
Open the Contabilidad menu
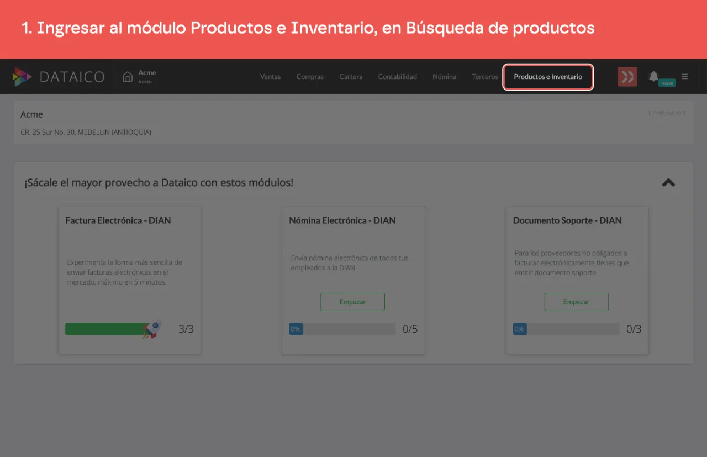(397, 77)
